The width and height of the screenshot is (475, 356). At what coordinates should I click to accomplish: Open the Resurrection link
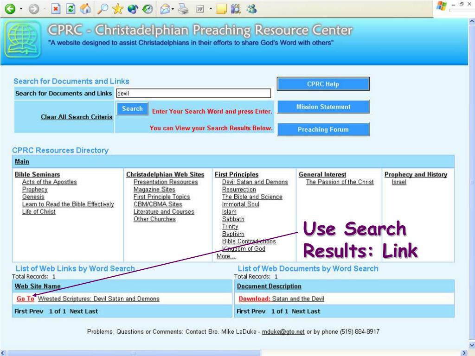tap(239, 190)
